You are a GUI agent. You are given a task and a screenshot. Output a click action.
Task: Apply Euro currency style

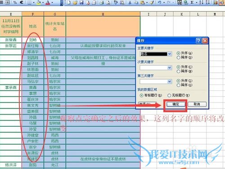pos(22,2)
